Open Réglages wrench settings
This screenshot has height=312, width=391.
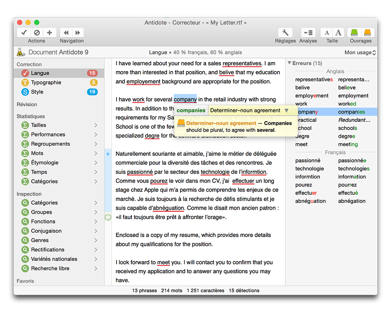pyautogui.click(x=285, y=33)
